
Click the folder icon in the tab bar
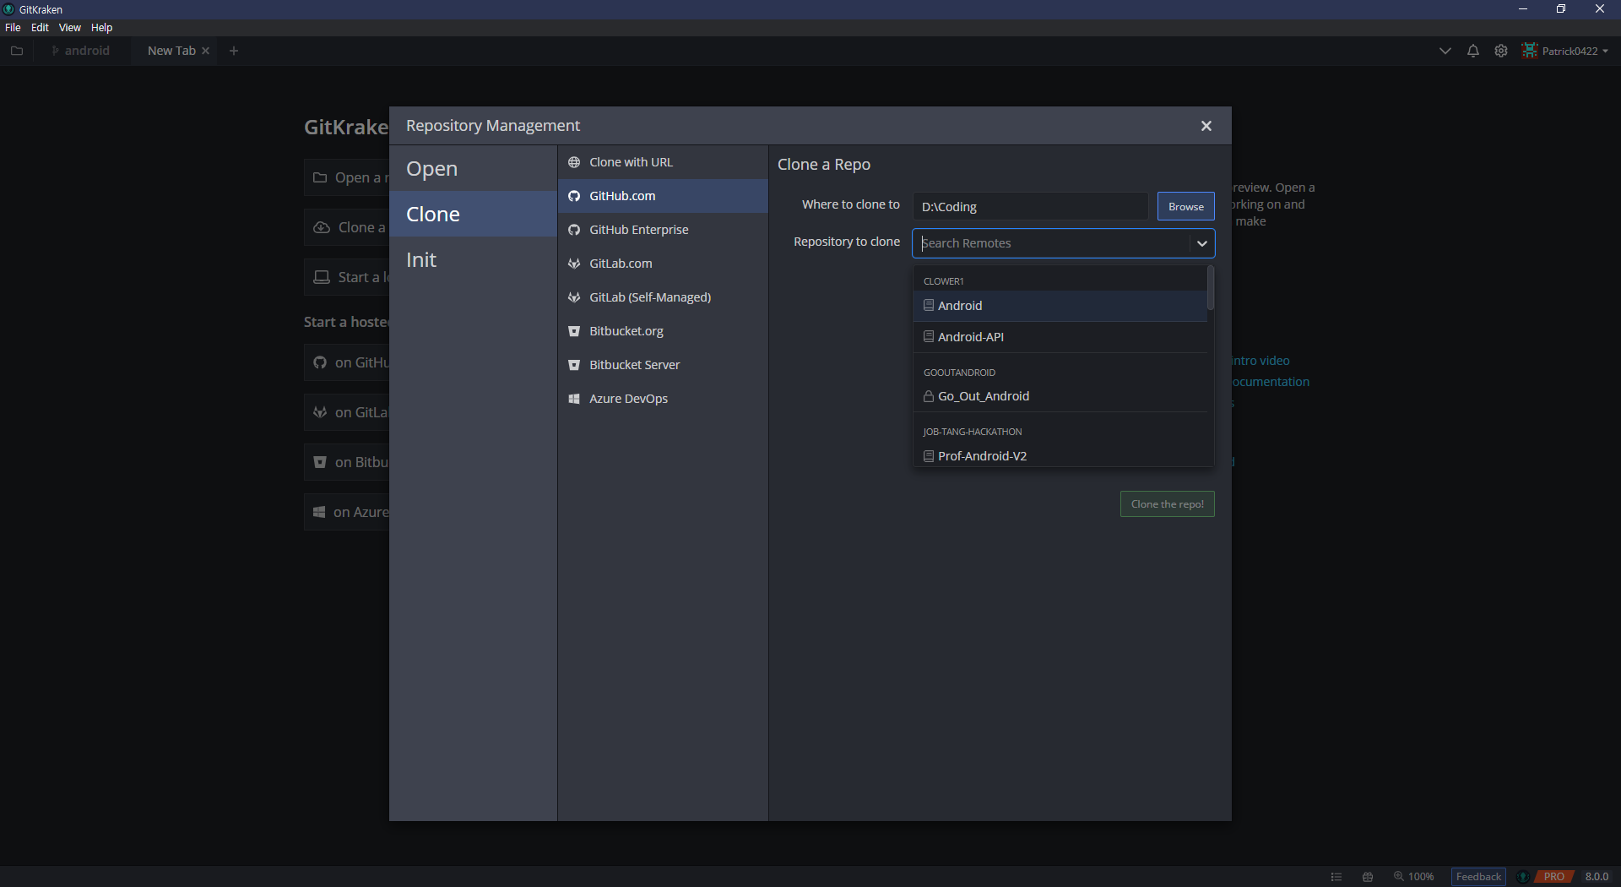click(17, 51)
